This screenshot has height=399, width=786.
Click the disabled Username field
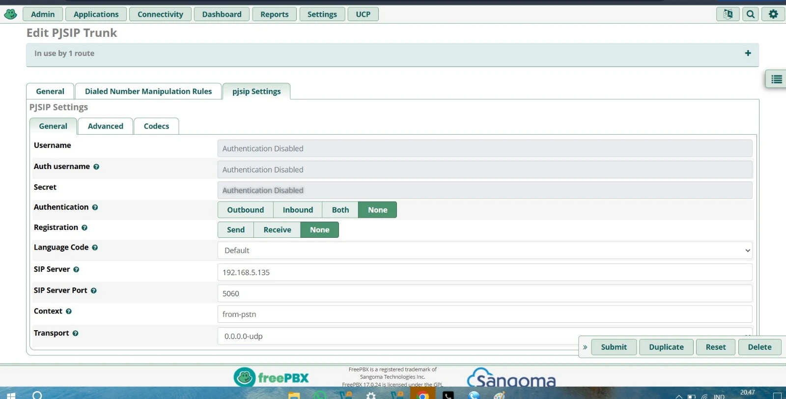coord(485,148)
